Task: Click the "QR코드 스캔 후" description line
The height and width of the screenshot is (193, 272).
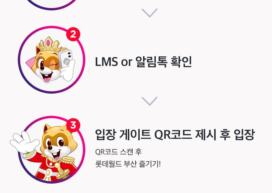Action: 118,152
